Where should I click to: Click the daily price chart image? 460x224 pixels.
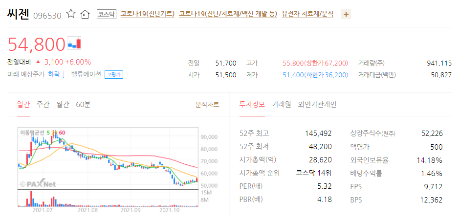point(108,158)
